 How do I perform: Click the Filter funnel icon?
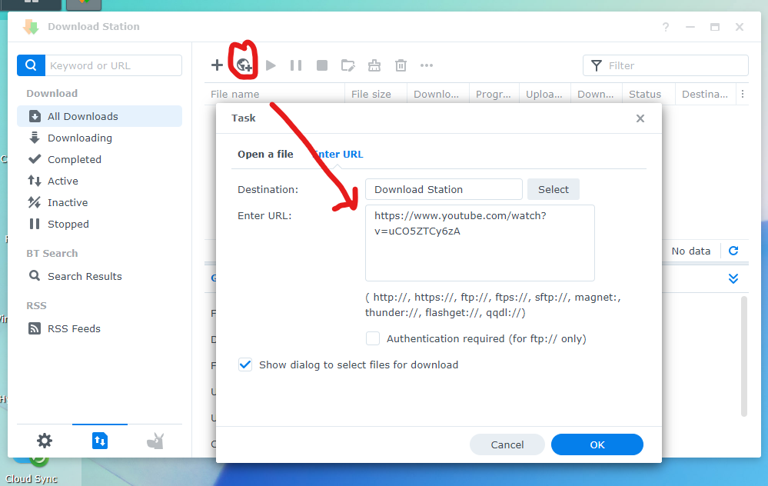click(596, 65)
